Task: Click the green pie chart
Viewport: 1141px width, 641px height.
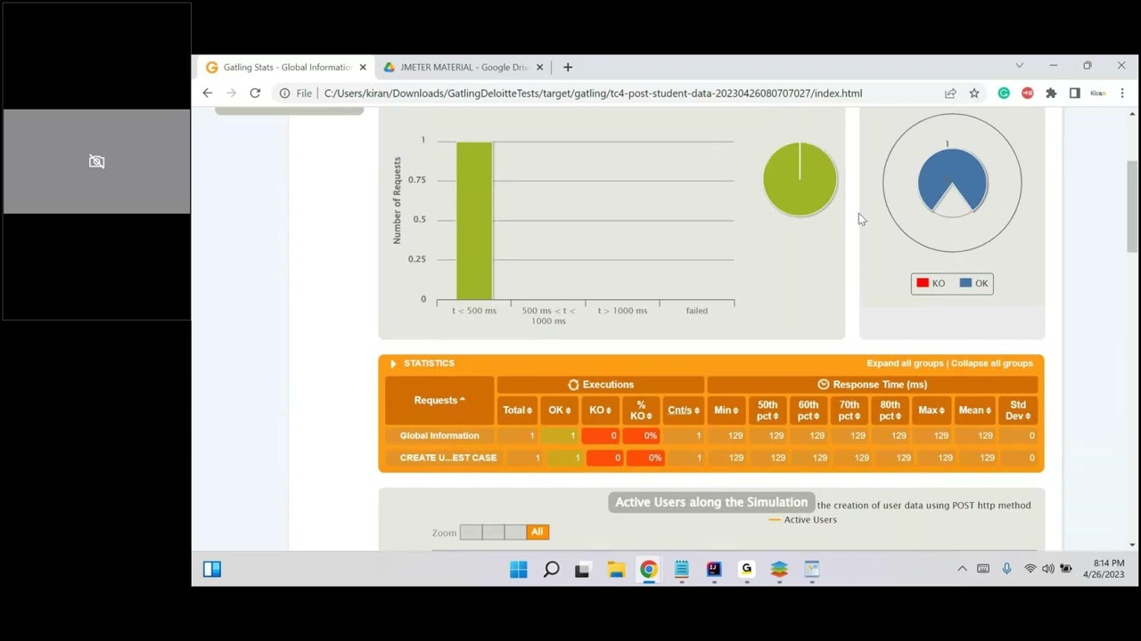Action: click(x=800, y=179)
